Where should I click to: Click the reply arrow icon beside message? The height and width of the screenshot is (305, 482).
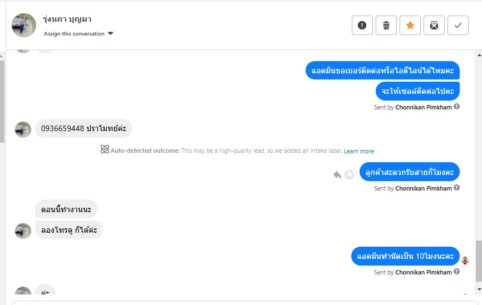tap(337, 174)
